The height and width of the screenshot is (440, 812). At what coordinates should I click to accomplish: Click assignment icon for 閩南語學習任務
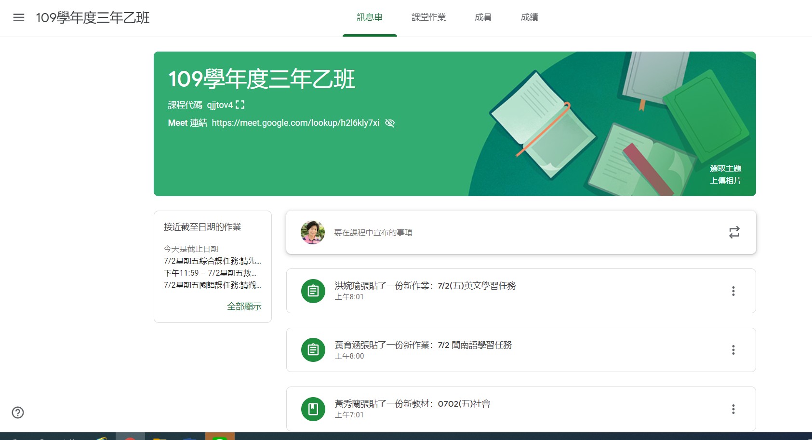pos(313,350)
